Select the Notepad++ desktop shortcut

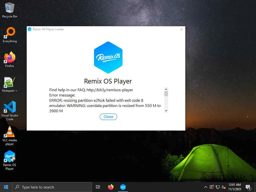pos(10,84)
